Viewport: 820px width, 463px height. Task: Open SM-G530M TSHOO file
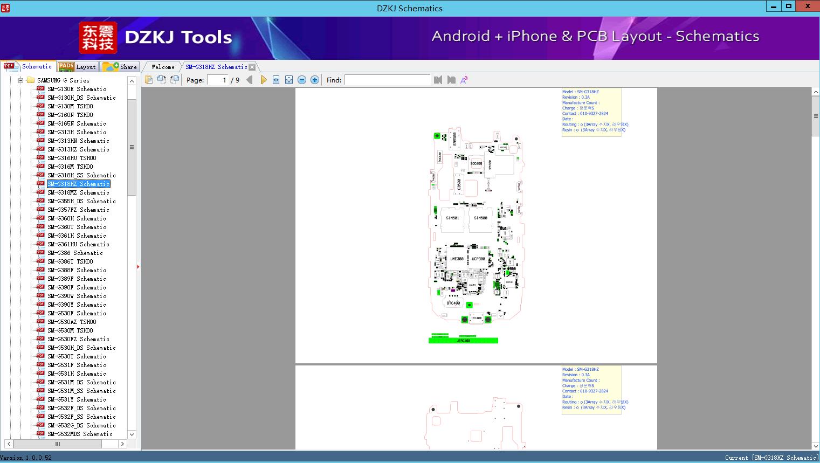point(70,330)
